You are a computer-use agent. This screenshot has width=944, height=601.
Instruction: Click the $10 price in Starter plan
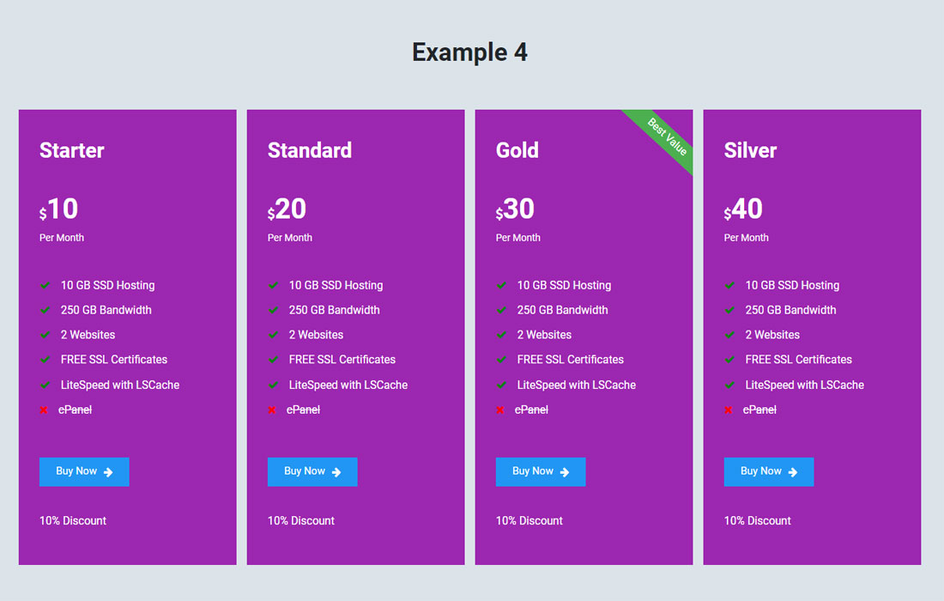pos(59,209)
